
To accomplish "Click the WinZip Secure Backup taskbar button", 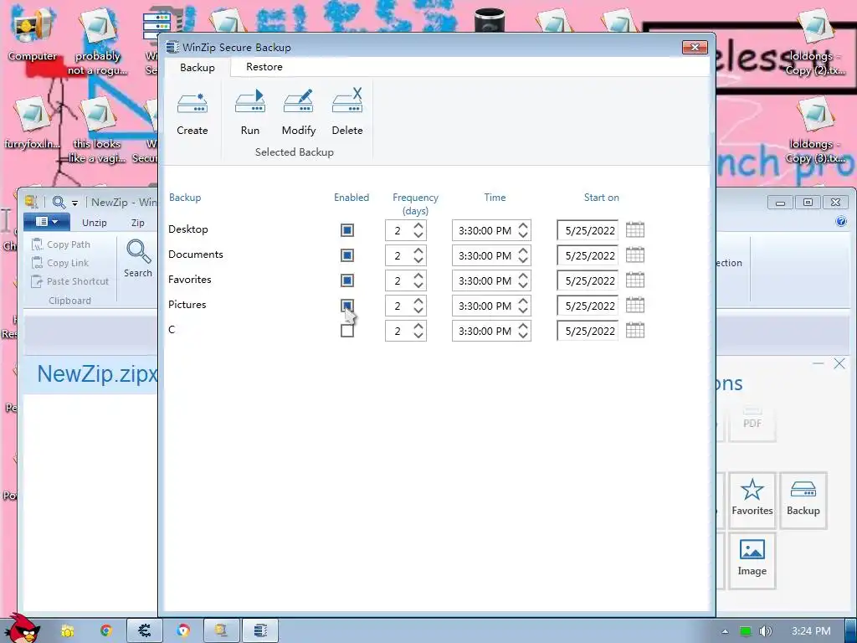I will pyautogui.click(x=261, y=631).
